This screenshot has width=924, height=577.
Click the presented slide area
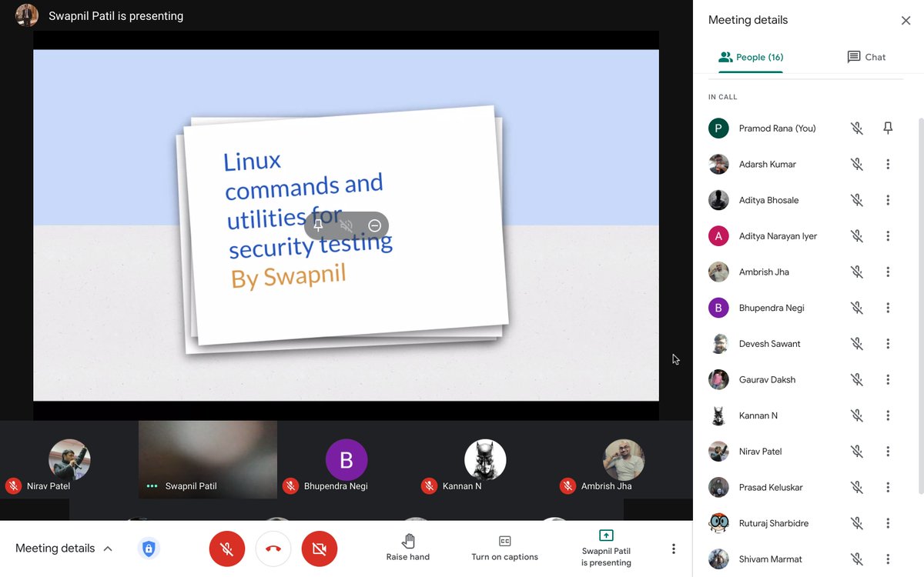[x=346, y=225]
